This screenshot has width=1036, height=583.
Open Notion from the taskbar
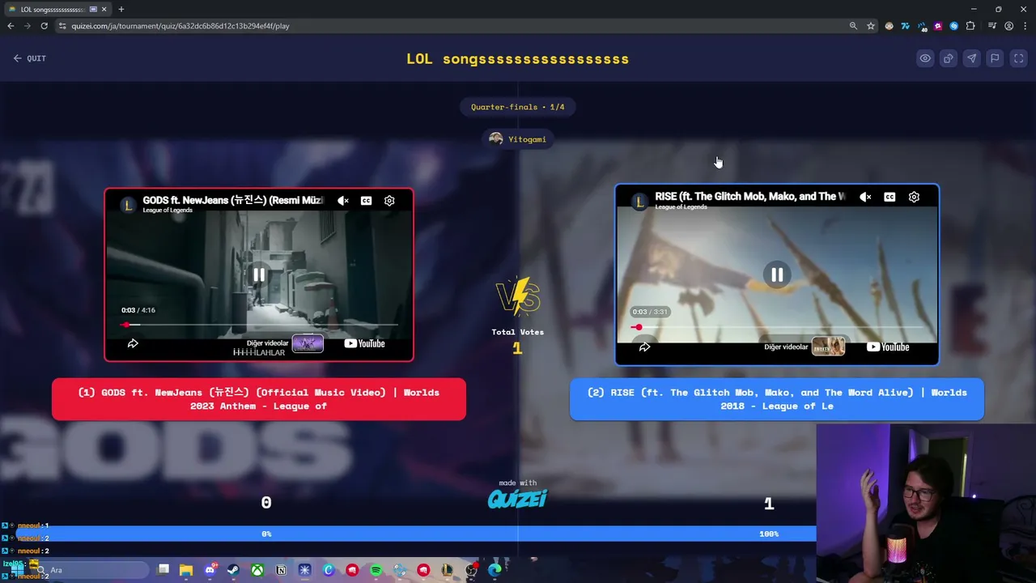click(281, 570)
